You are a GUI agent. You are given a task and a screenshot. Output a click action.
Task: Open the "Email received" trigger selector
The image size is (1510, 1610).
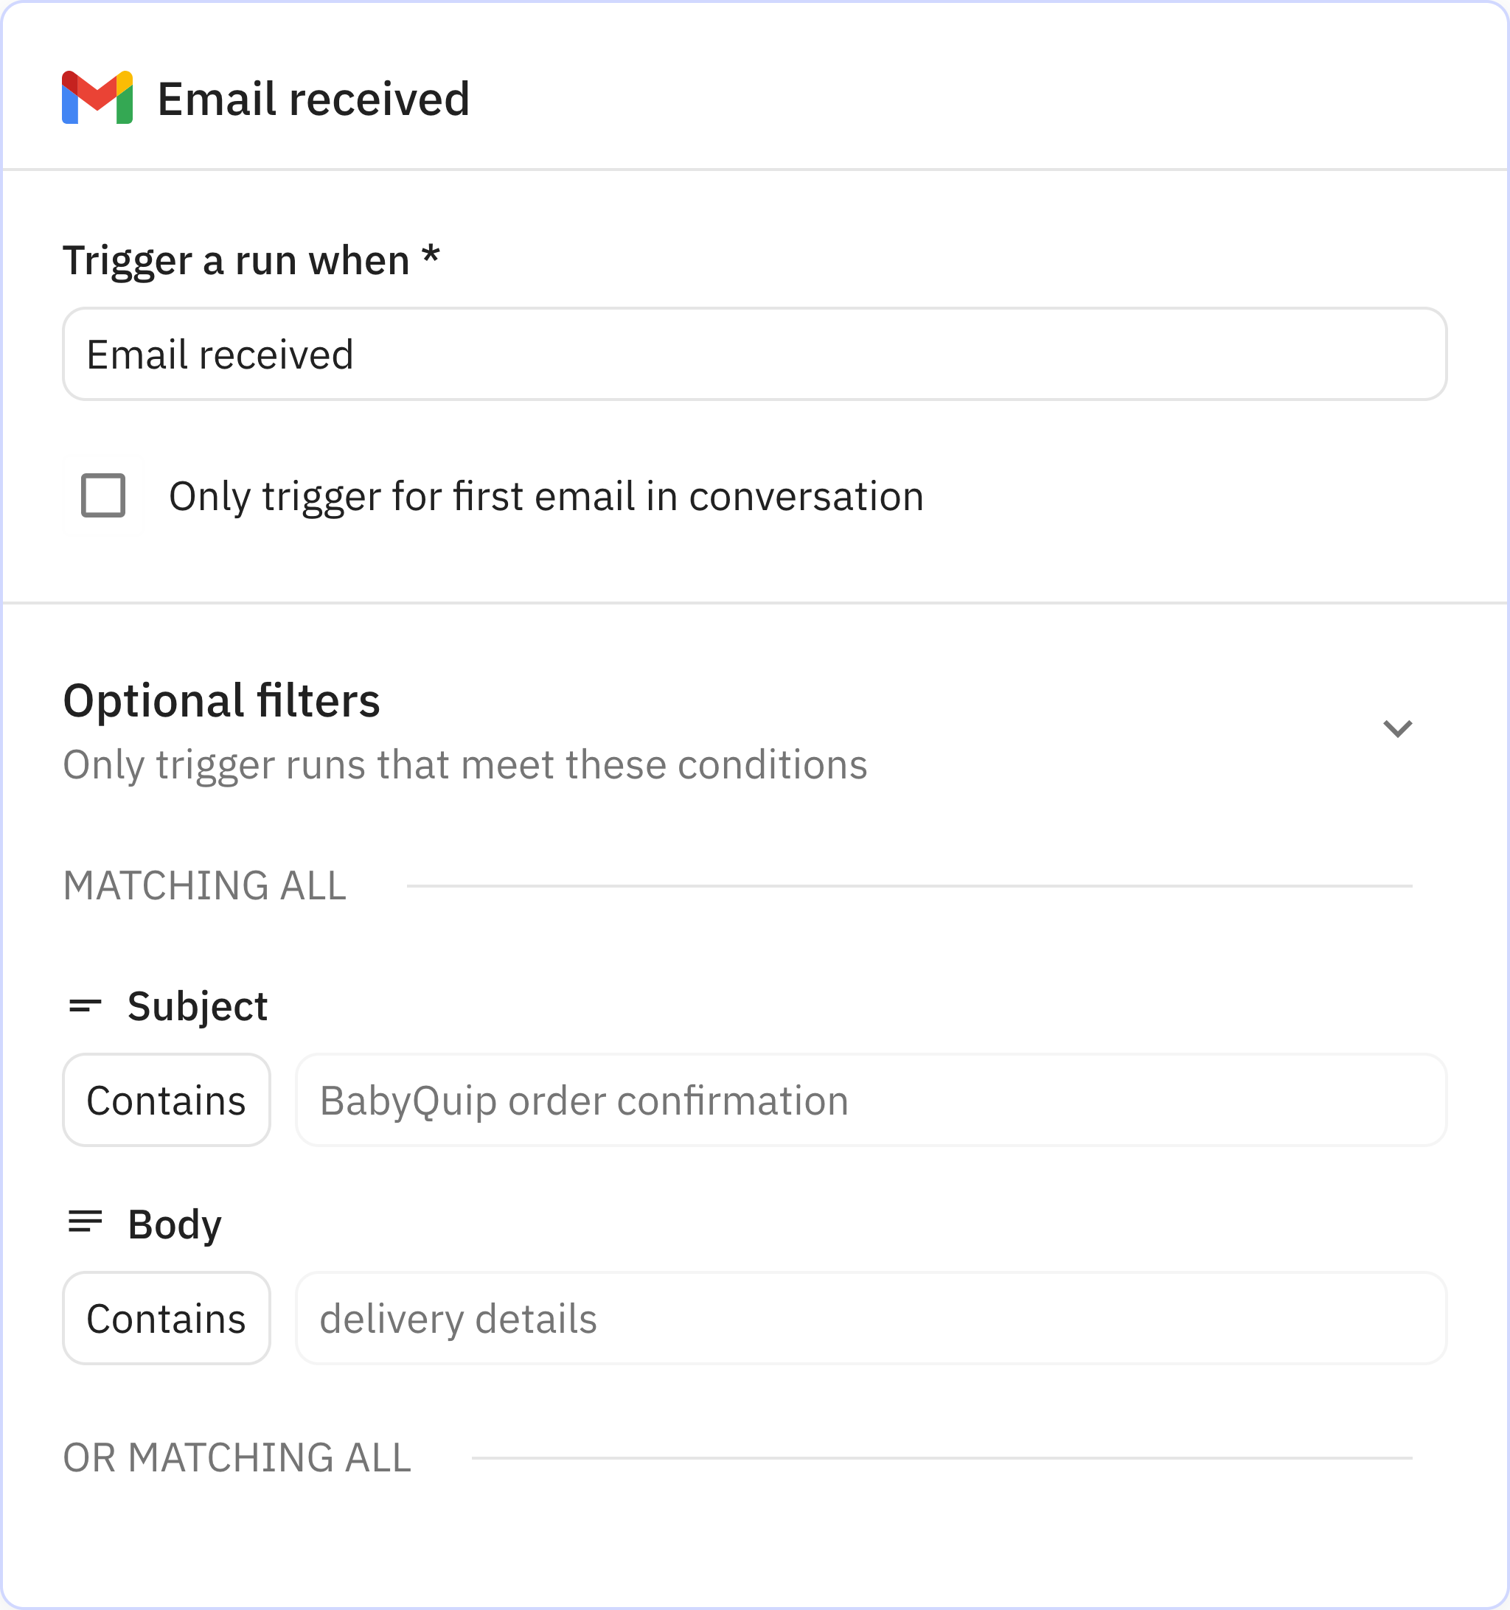[x=754, y=354]
